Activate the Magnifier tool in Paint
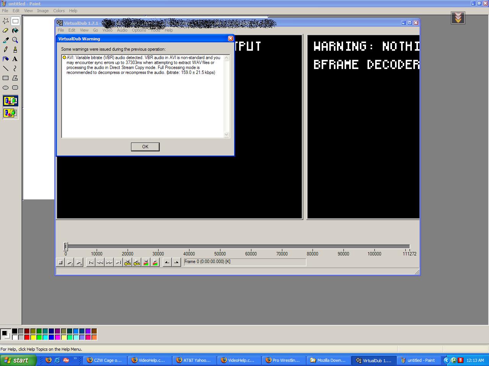 (x=15, y=40)
